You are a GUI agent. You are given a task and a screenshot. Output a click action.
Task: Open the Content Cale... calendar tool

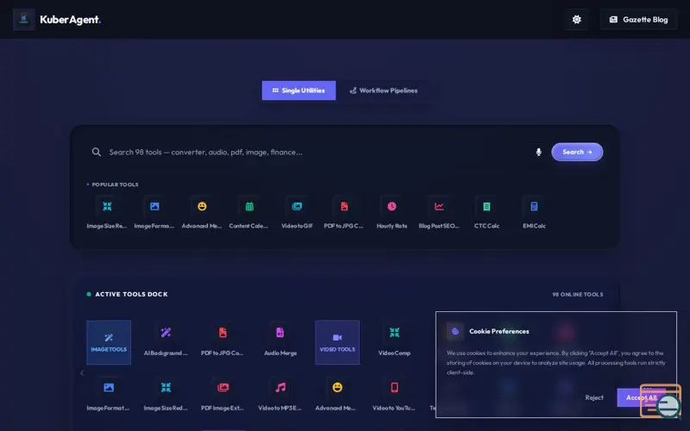coord(249,213)
